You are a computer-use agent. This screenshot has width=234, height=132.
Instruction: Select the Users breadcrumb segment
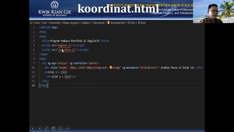[x=37, y=23]
